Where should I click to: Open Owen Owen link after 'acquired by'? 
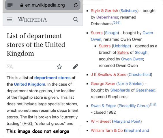[132, 59]
